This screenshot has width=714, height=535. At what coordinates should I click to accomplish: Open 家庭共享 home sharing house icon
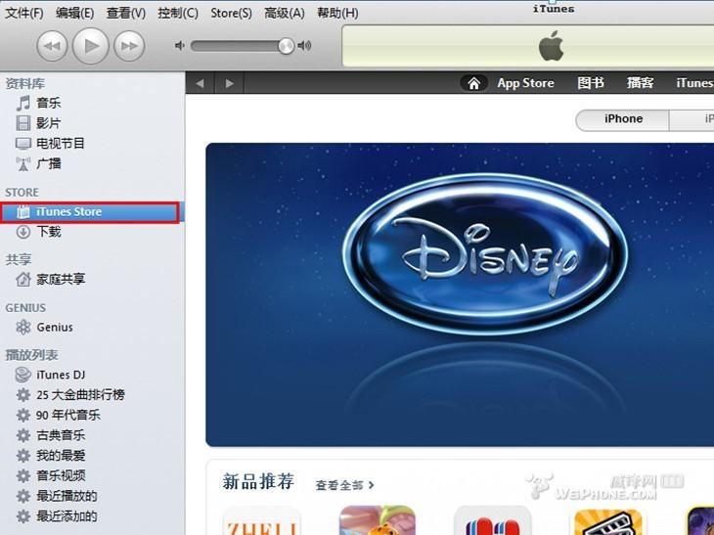[23, 279]
